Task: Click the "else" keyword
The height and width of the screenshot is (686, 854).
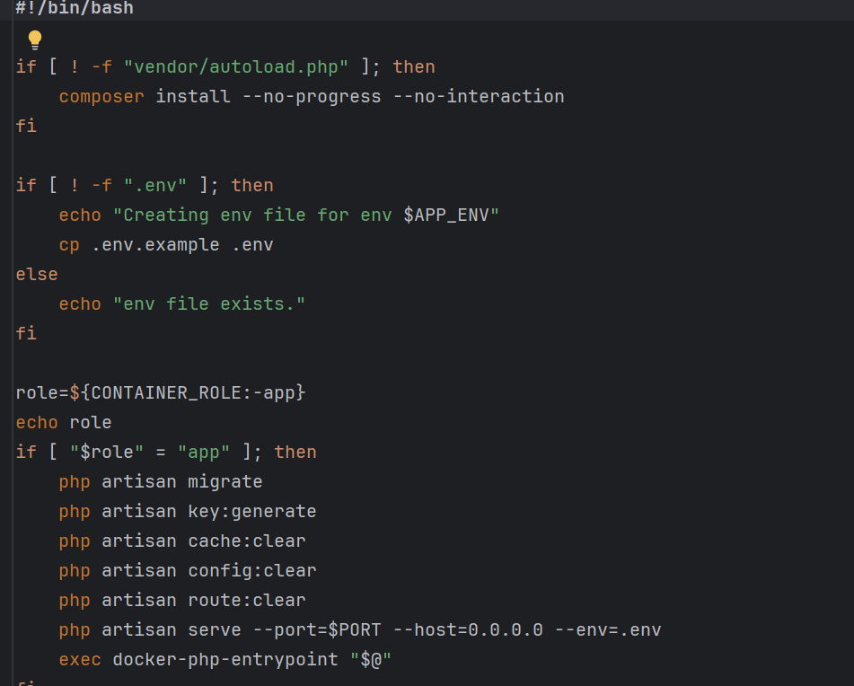Action: click(x=37, y=275)
